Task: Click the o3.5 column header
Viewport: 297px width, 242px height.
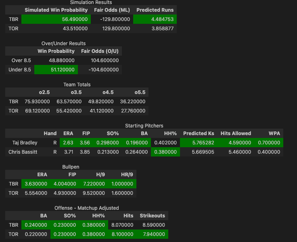Action: coord(76,92)
